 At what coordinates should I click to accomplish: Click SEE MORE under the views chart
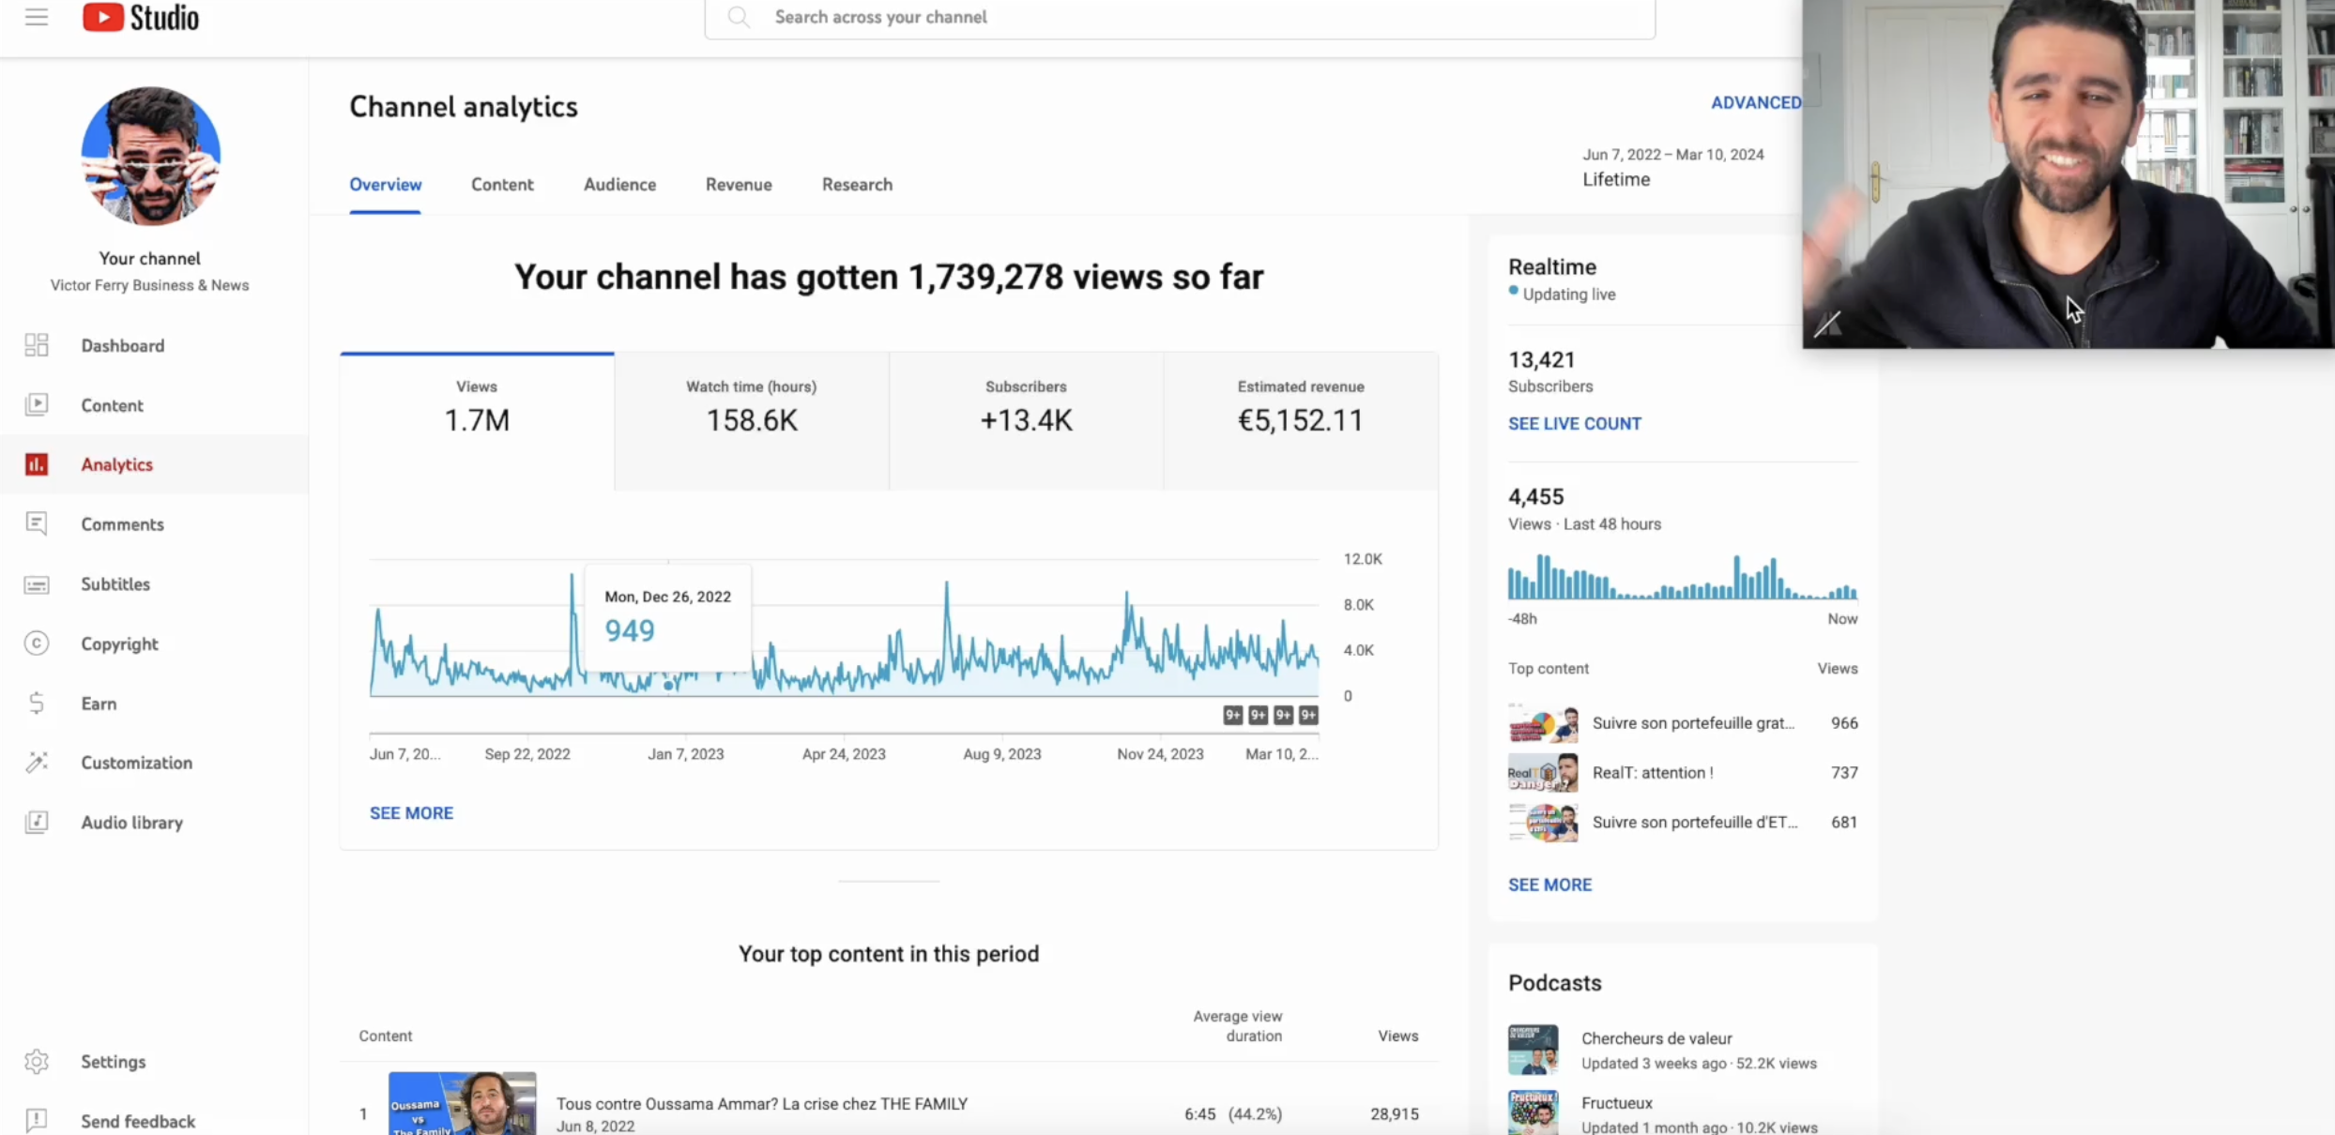tap(411, 813)
